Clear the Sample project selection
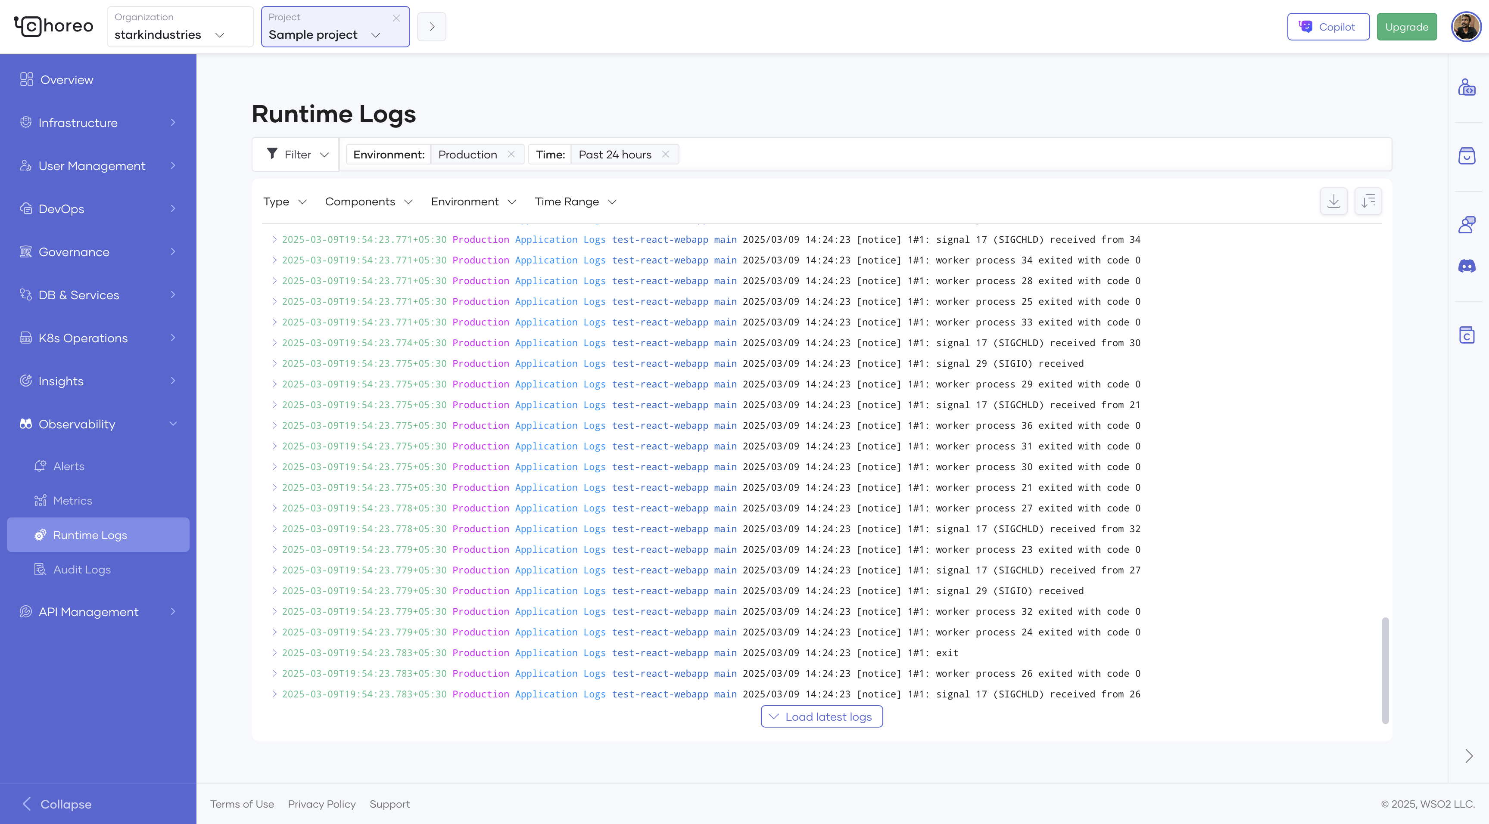 [x=396, y=18]
